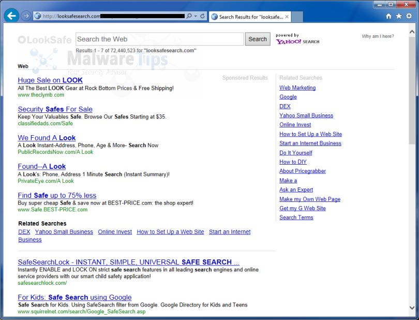Click the scrollbar up arrow
Image resolution: width=419 pixels, height=320 pixels.
click(412, 32)
